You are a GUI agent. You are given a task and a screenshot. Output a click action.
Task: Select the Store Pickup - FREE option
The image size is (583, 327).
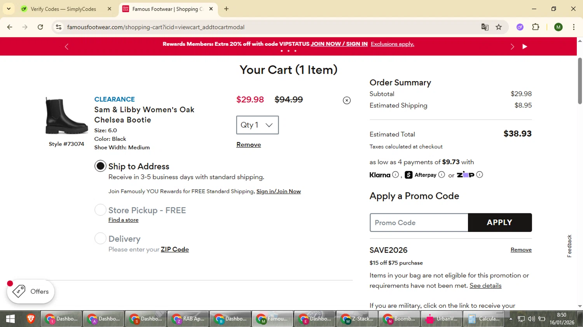[x=100, y=210]
